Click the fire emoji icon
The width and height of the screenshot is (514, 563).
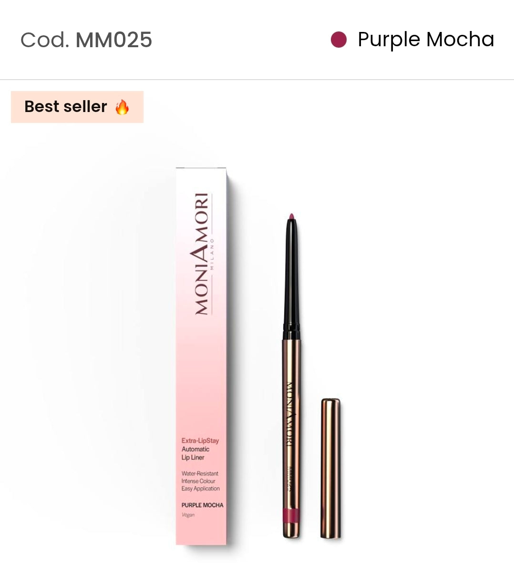tap(122, 107)
